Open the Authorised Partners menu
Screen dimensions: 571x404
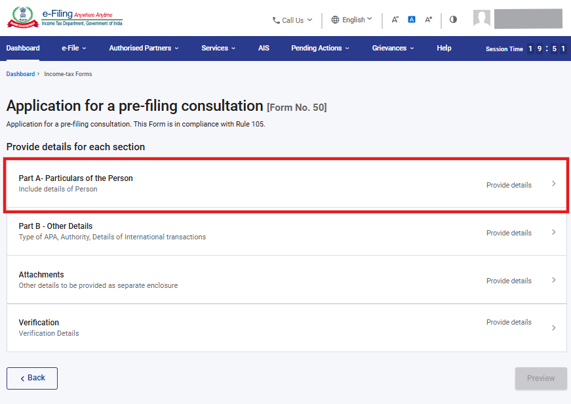(144, 48)
